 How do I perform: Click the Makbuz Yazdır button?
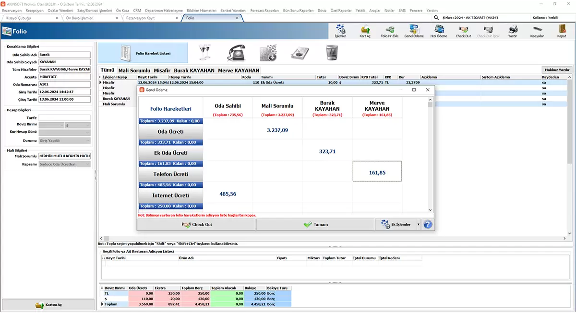(x=557, y=70)
